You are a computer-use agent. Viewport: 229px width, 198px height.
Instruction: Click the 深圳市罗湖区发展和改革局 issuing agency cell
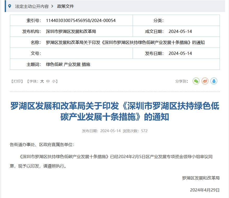71,31
